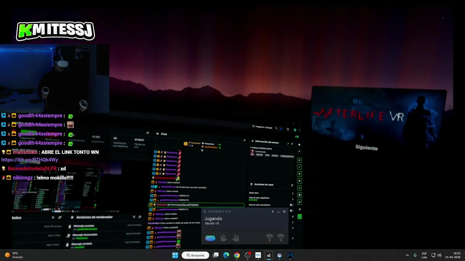Click matishoko's message ABRE EL LINK TONTO WN
The height and width of the screenshot is (261, 465).
(x=70, y=152)
